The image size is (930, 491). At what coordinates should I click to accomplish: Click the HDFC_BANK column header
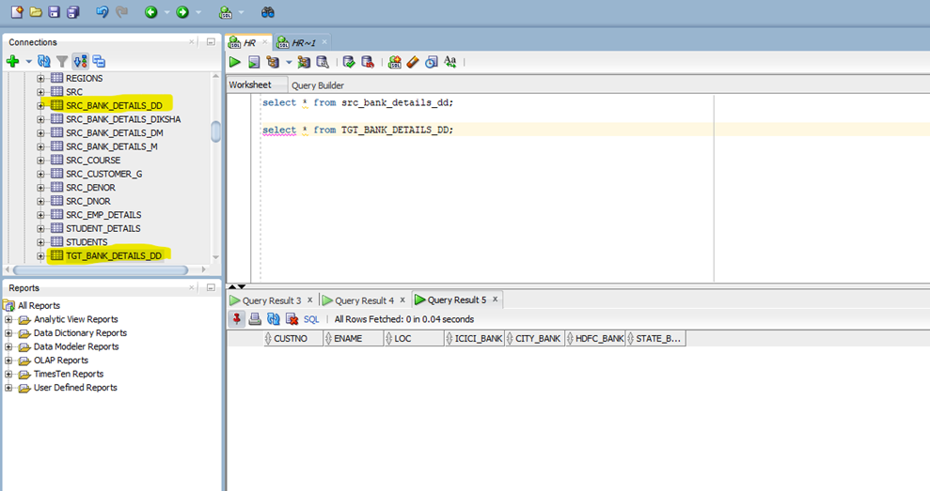coord(595,339)
